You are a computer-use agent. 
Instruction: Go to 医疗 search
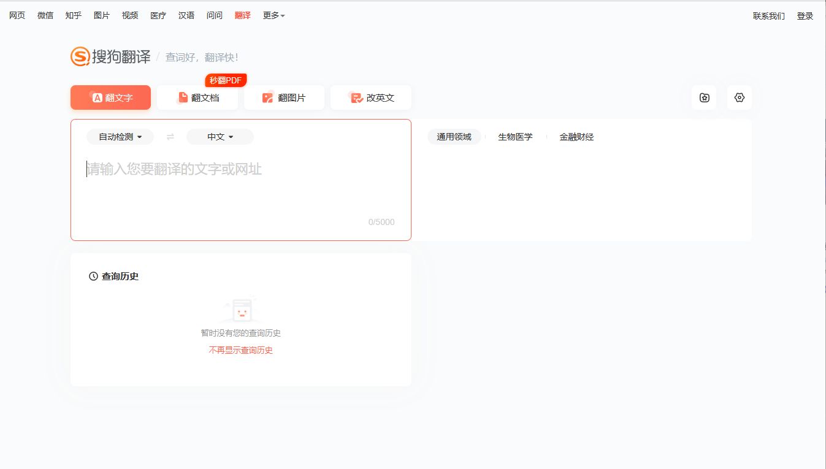(158, 15)
